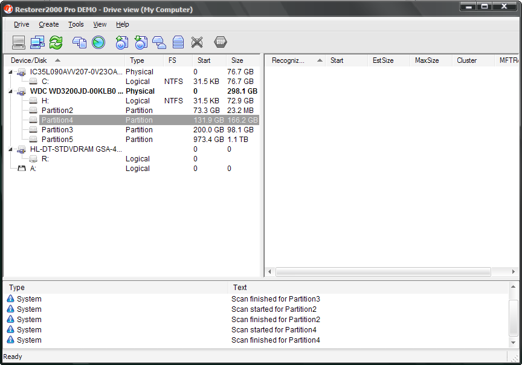522x365 pixels.
Task: Select the Partition3 row label
Action: (x=57, y=129)
